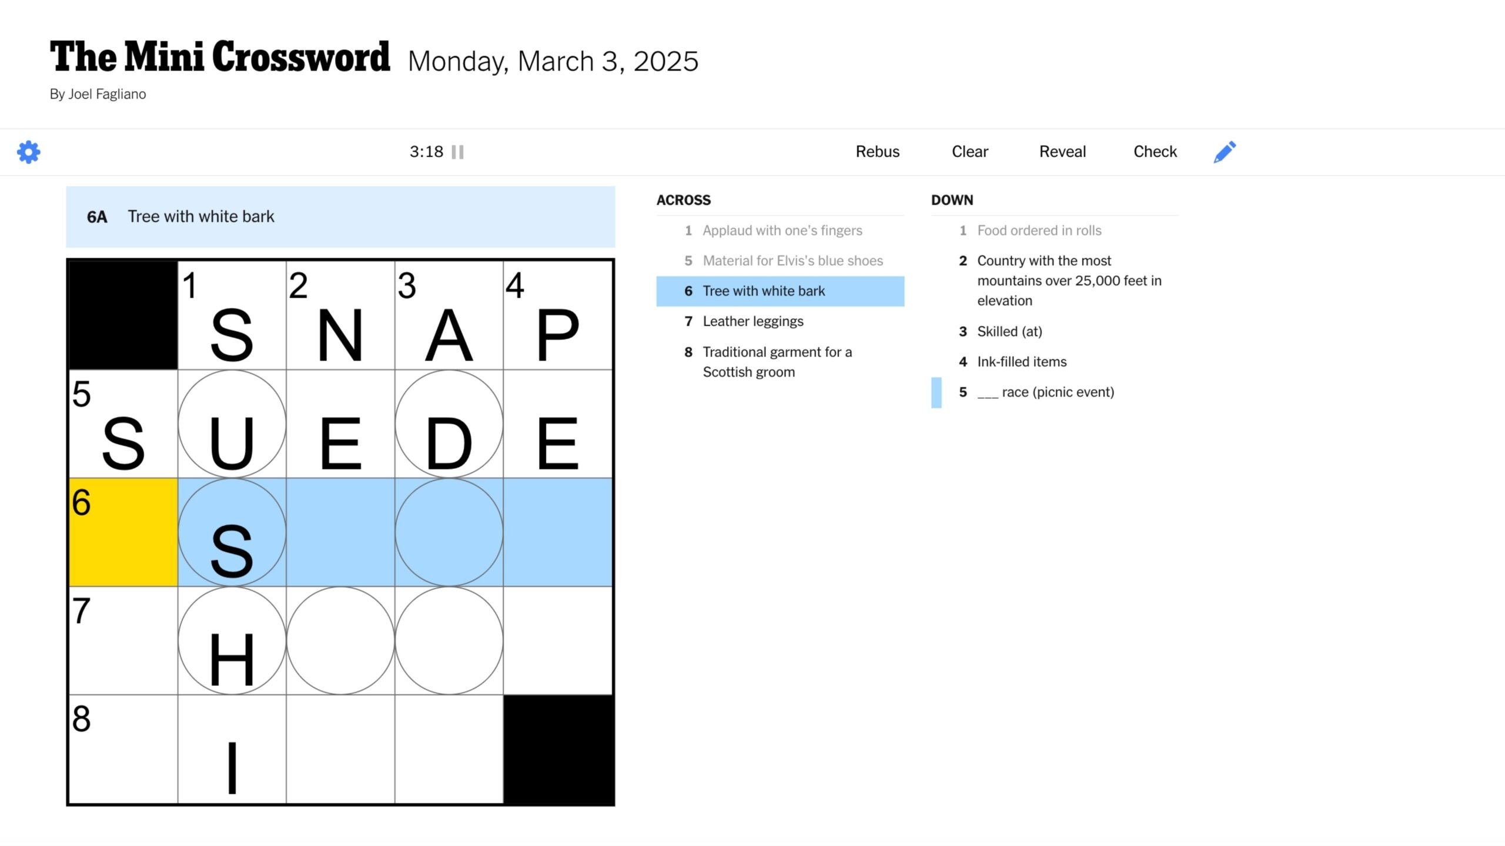The height and width of the screenshot is (846, 1505).
Task: Select clue 1 Down, Food ordered in rolls
Action: click(1039, 231)
